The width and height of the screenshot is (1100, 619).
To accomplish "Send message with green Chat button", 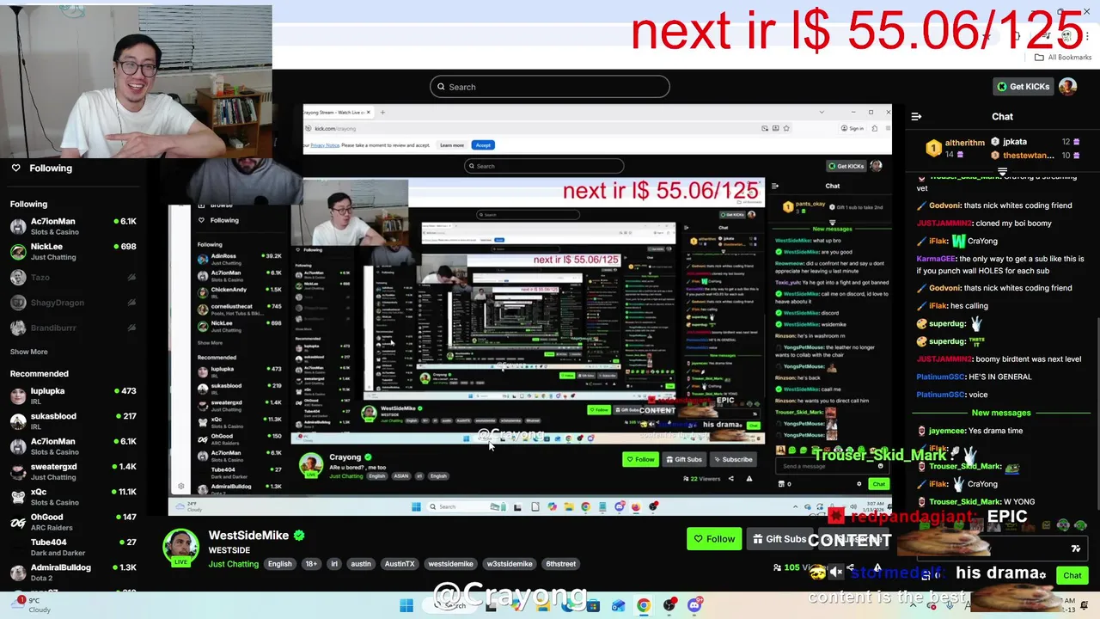I will click(1072, 575).
